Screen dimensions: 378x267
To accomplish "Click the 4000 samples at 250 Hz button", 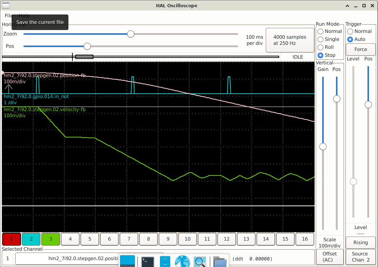I will click(x=290, y=40).
